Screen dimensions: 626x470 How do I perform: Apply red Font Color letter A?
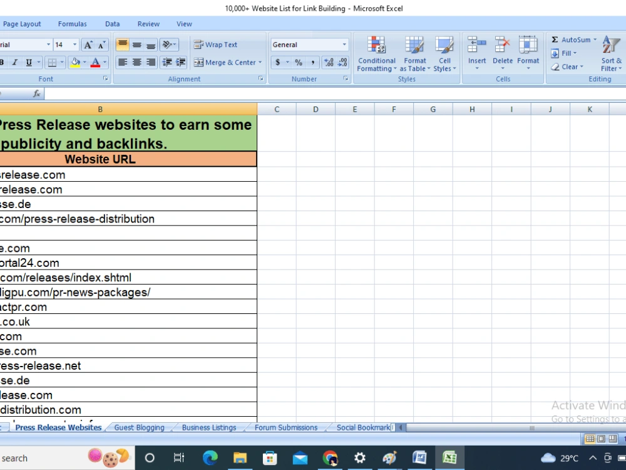(x=95, y=62)
